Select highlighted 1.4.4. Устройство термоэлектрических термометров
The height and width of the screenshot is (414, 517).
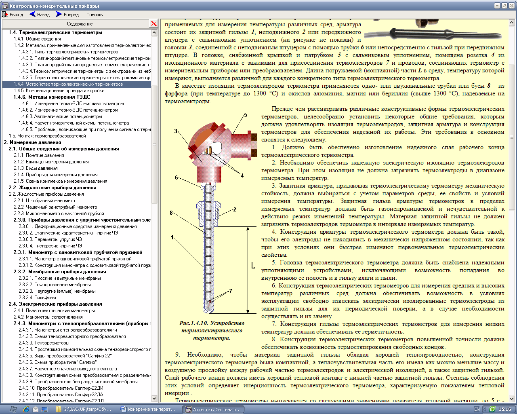pos(77,84)
